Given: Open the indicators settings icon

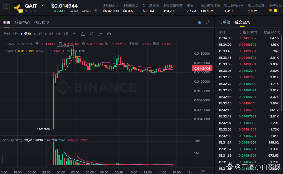Looking at the screenshot, I should coord(100,34).
